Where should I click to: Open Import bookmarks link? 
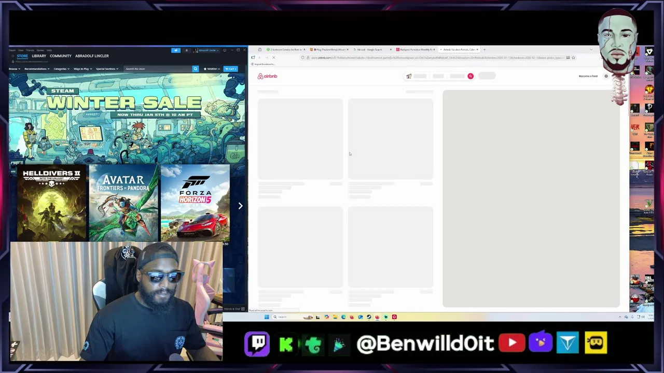264,64
